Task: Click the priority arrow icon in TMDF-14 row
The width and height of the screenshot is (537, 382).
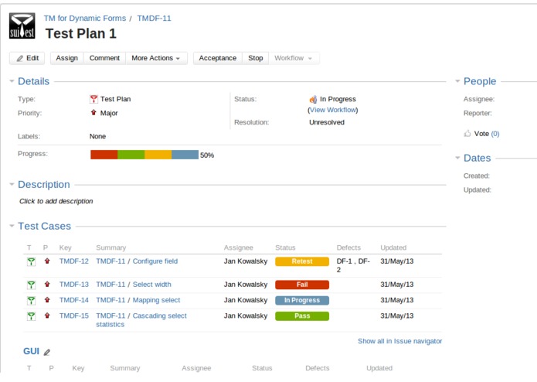Action: coord(47,300)
